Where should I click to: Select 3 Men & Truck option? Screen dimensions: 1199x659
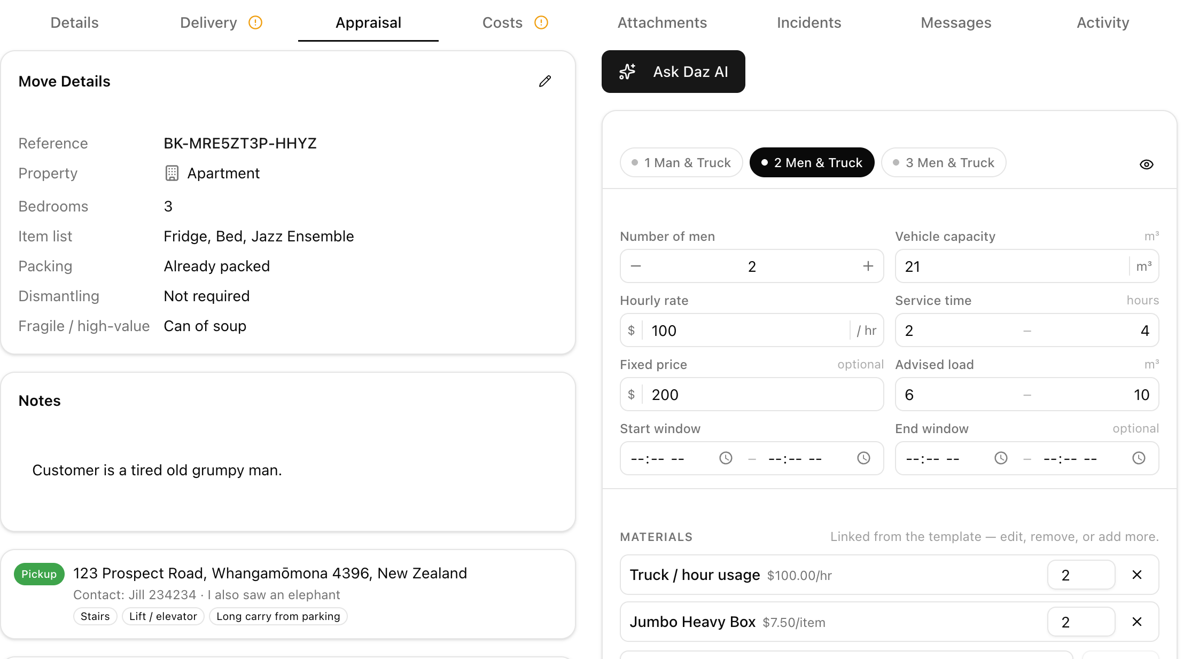[944, 162]
